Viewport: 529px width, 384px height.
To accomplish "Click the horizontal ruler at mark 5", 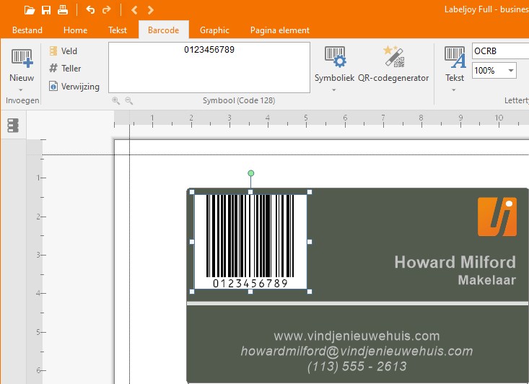I will (x=306, y=119).
